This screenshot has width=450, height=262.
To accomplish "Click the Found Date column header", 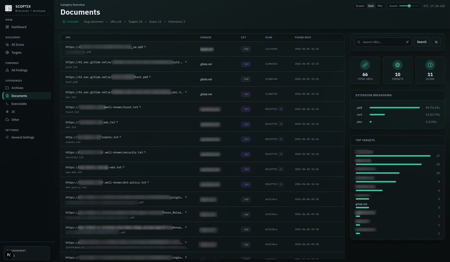I will [x=303, y=37].
